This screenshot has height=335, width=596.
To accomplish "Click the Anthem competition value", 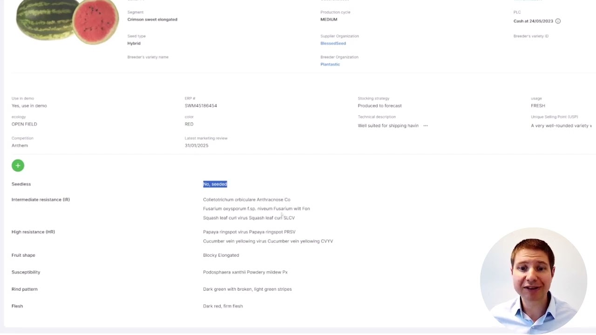I will pos(20,146).
